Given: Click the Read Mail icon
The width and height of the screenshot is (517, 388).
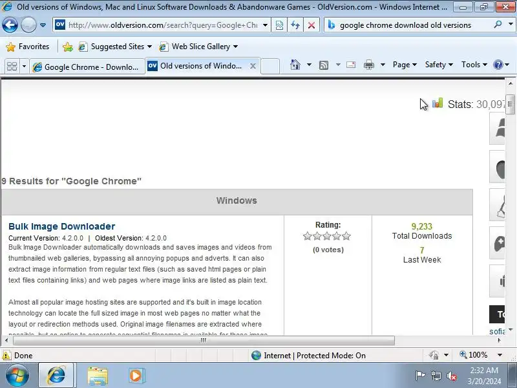Looking at the screenshot, I should (351, 65).
